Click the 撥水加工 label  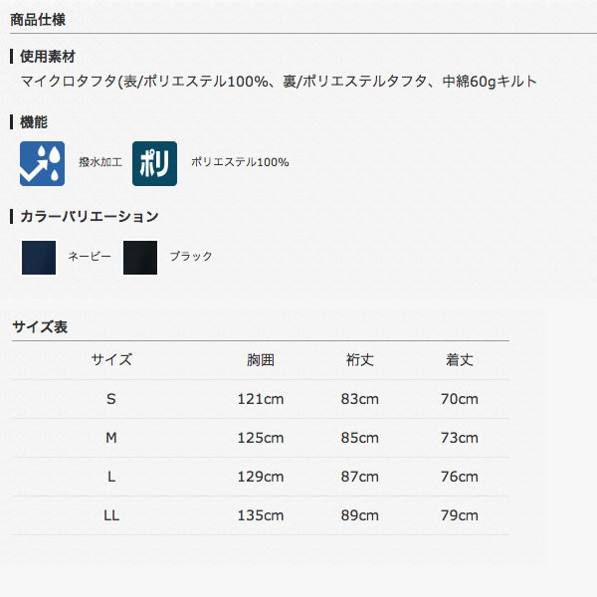click(100, 162)
